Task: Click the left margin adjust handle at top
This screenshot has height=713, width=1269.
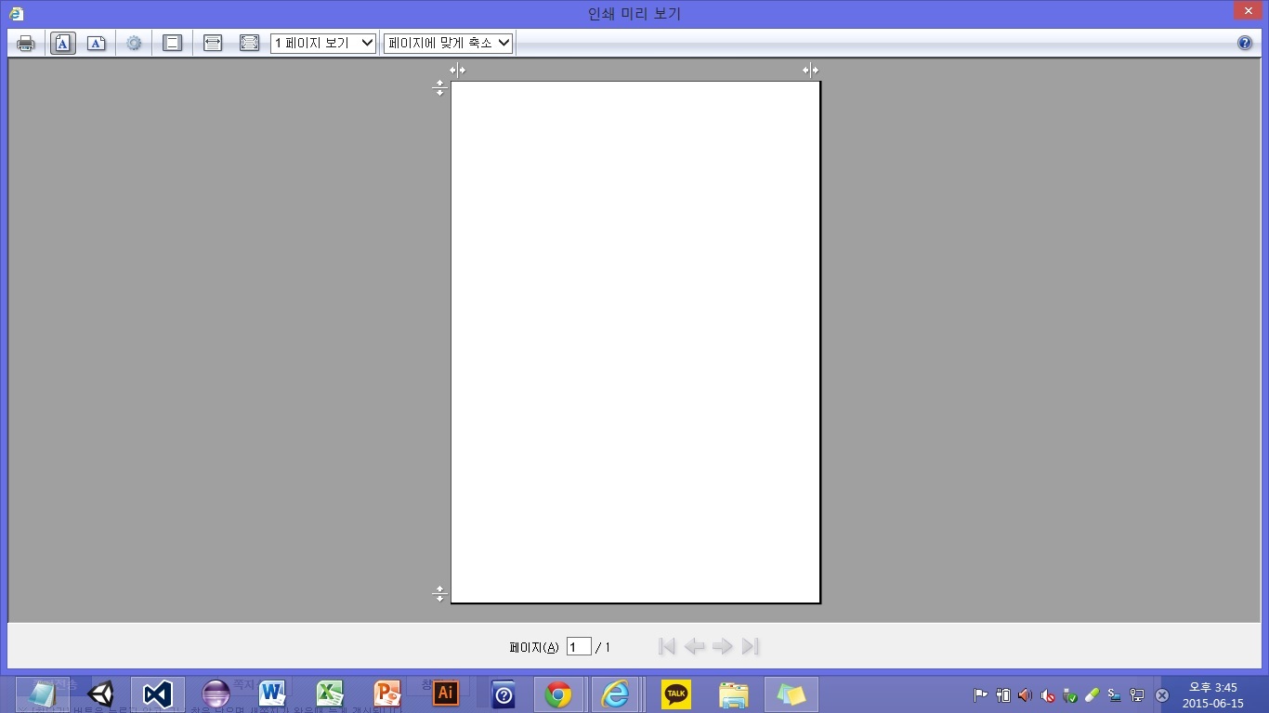Action: [457, 71]
